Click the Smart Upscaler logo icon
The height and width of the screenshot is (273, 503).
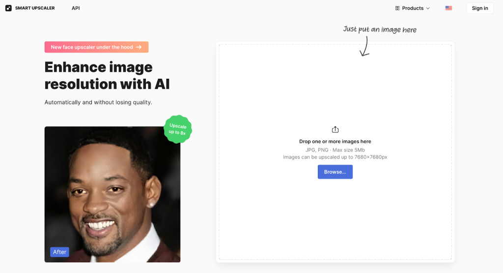click(8, 8)
